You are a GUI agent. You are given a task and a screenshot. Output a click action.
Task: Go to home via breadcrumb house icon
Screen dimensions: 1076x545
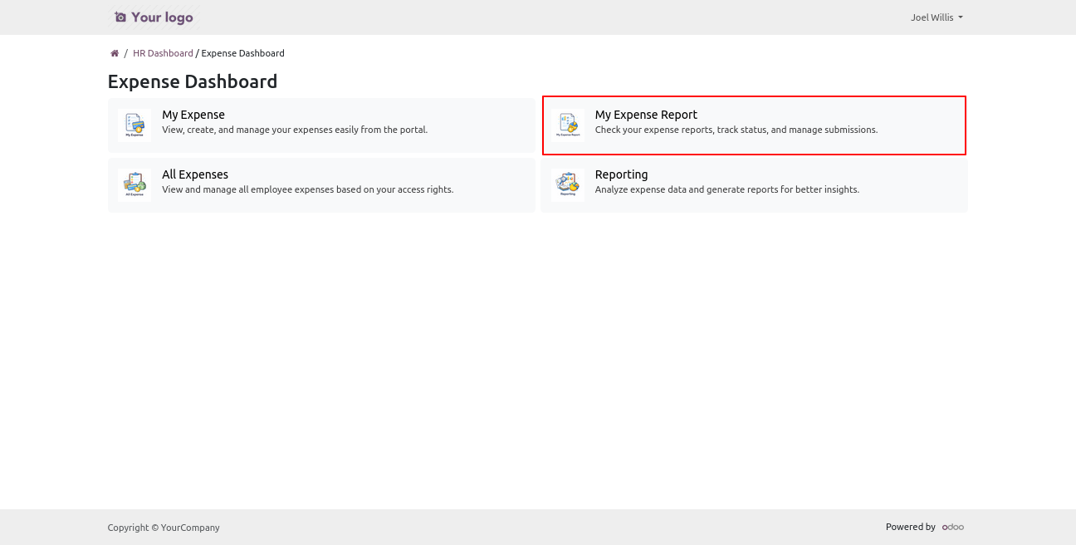coord(115,53)
